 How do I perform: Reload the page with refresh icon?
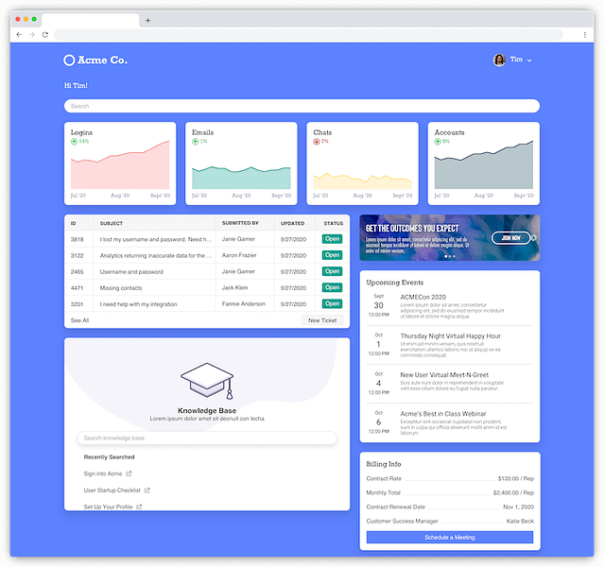[x=45, y=35]
